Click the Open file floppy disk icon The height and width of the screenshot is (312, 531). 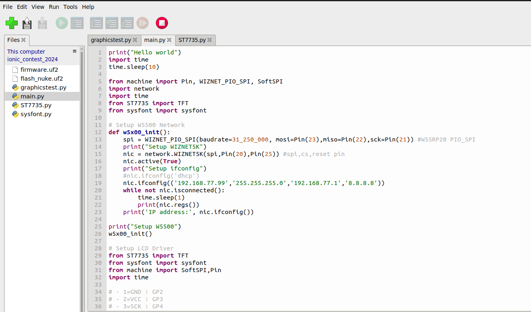click(27, 23)
